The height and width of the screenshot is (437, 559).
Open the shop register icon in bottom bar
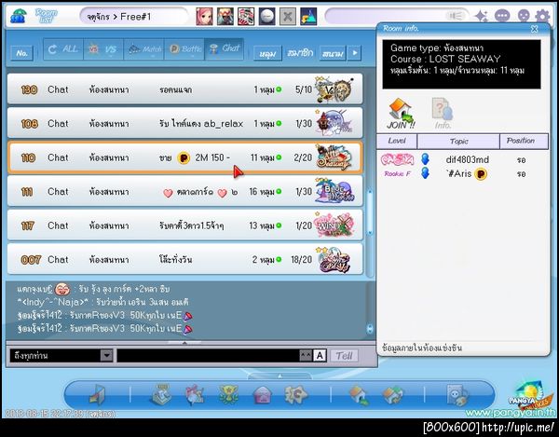pos(161,394)
